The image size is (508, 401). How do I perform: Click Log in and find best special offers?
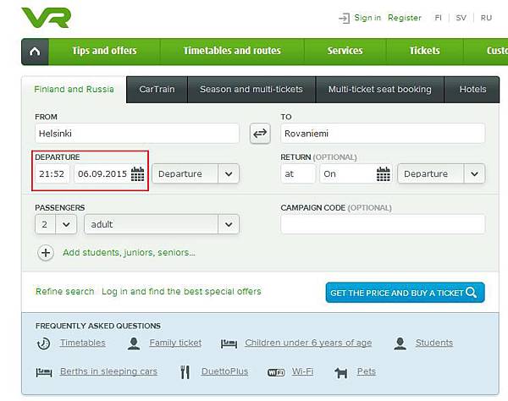point(181,292)
